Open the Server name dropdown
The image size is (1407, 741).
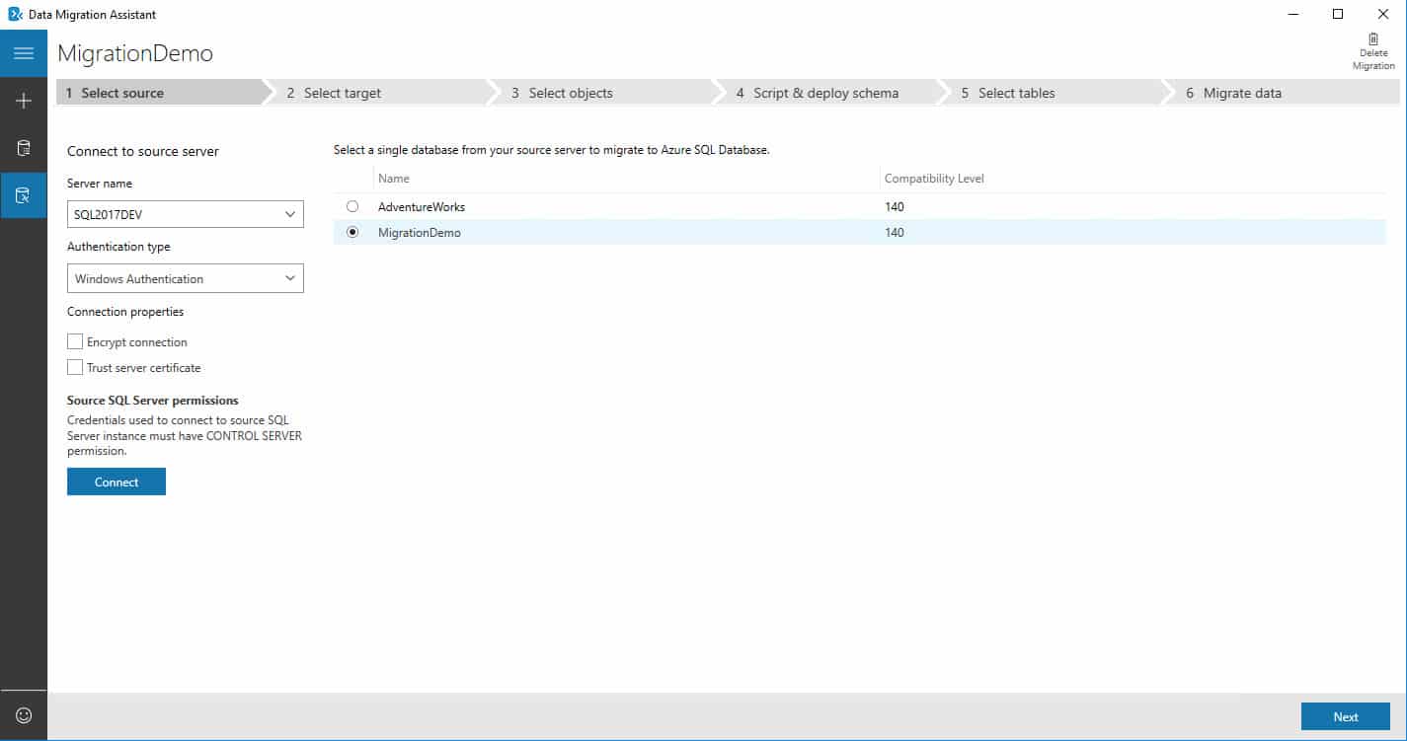186,214
